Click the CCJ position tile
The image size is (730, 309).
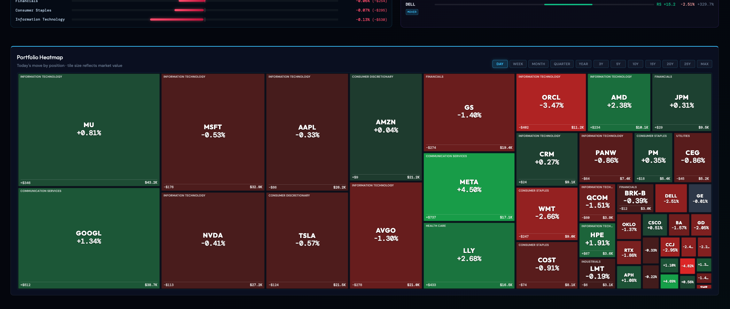click(x=670, y=247)
